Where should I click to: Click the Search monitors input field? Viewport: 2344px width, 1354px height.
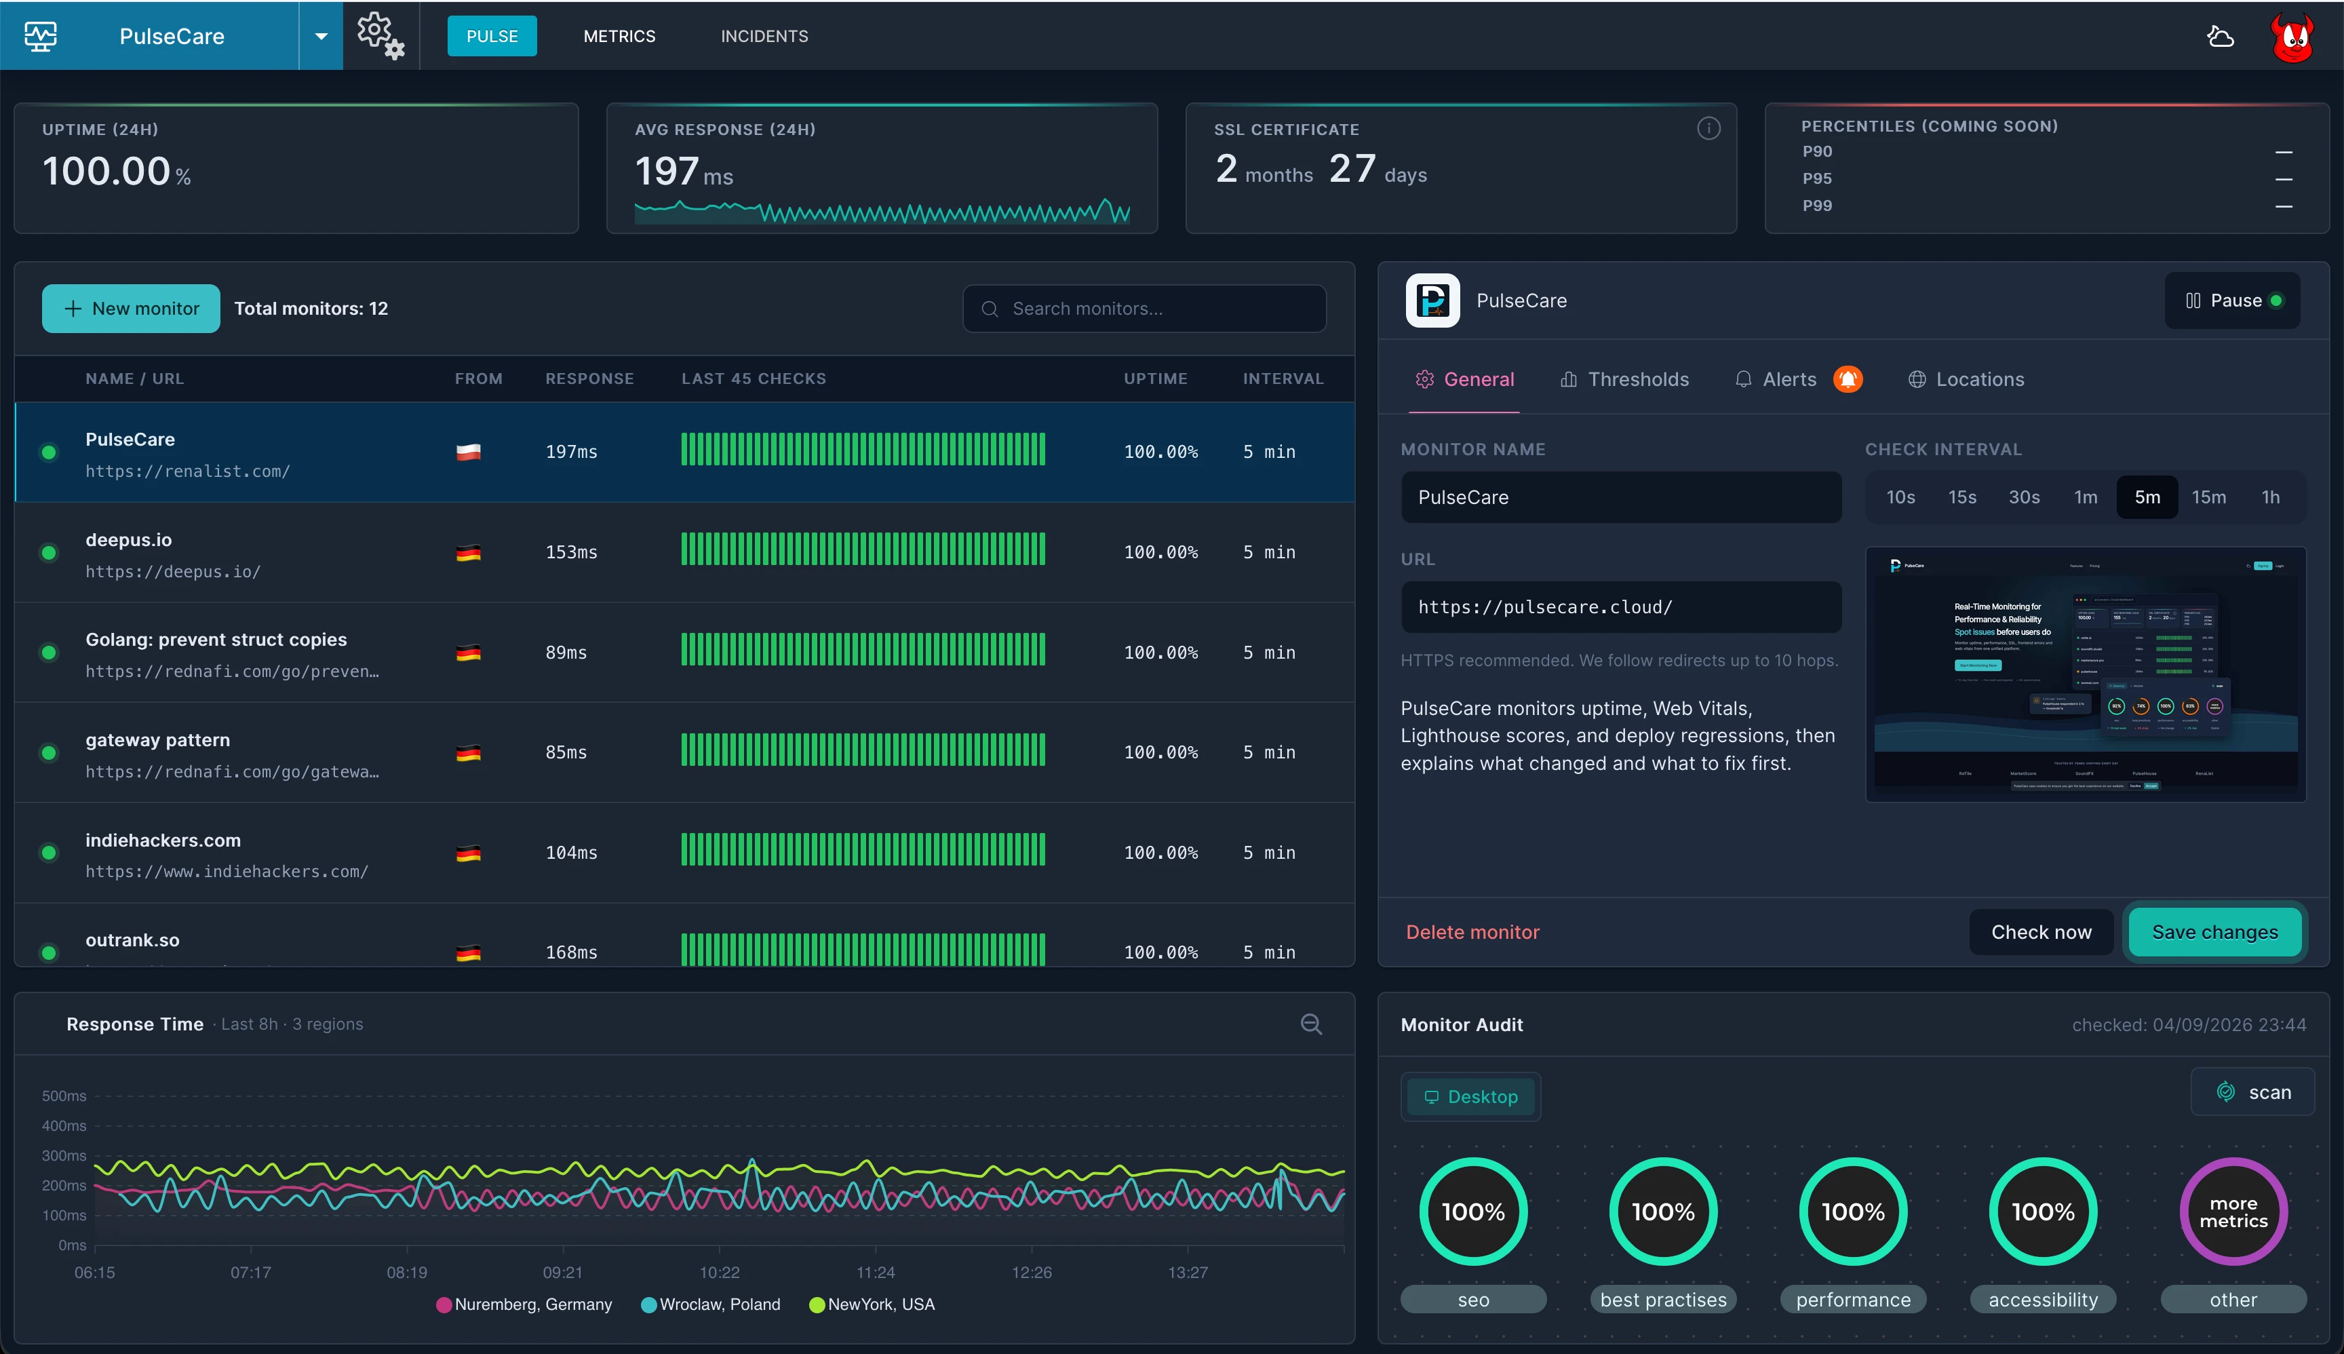(1144, 309)
